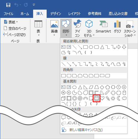Screen dimensions: 138x139
Task: Select the dodecagon shape labeled 12
Action: (69, 93)
